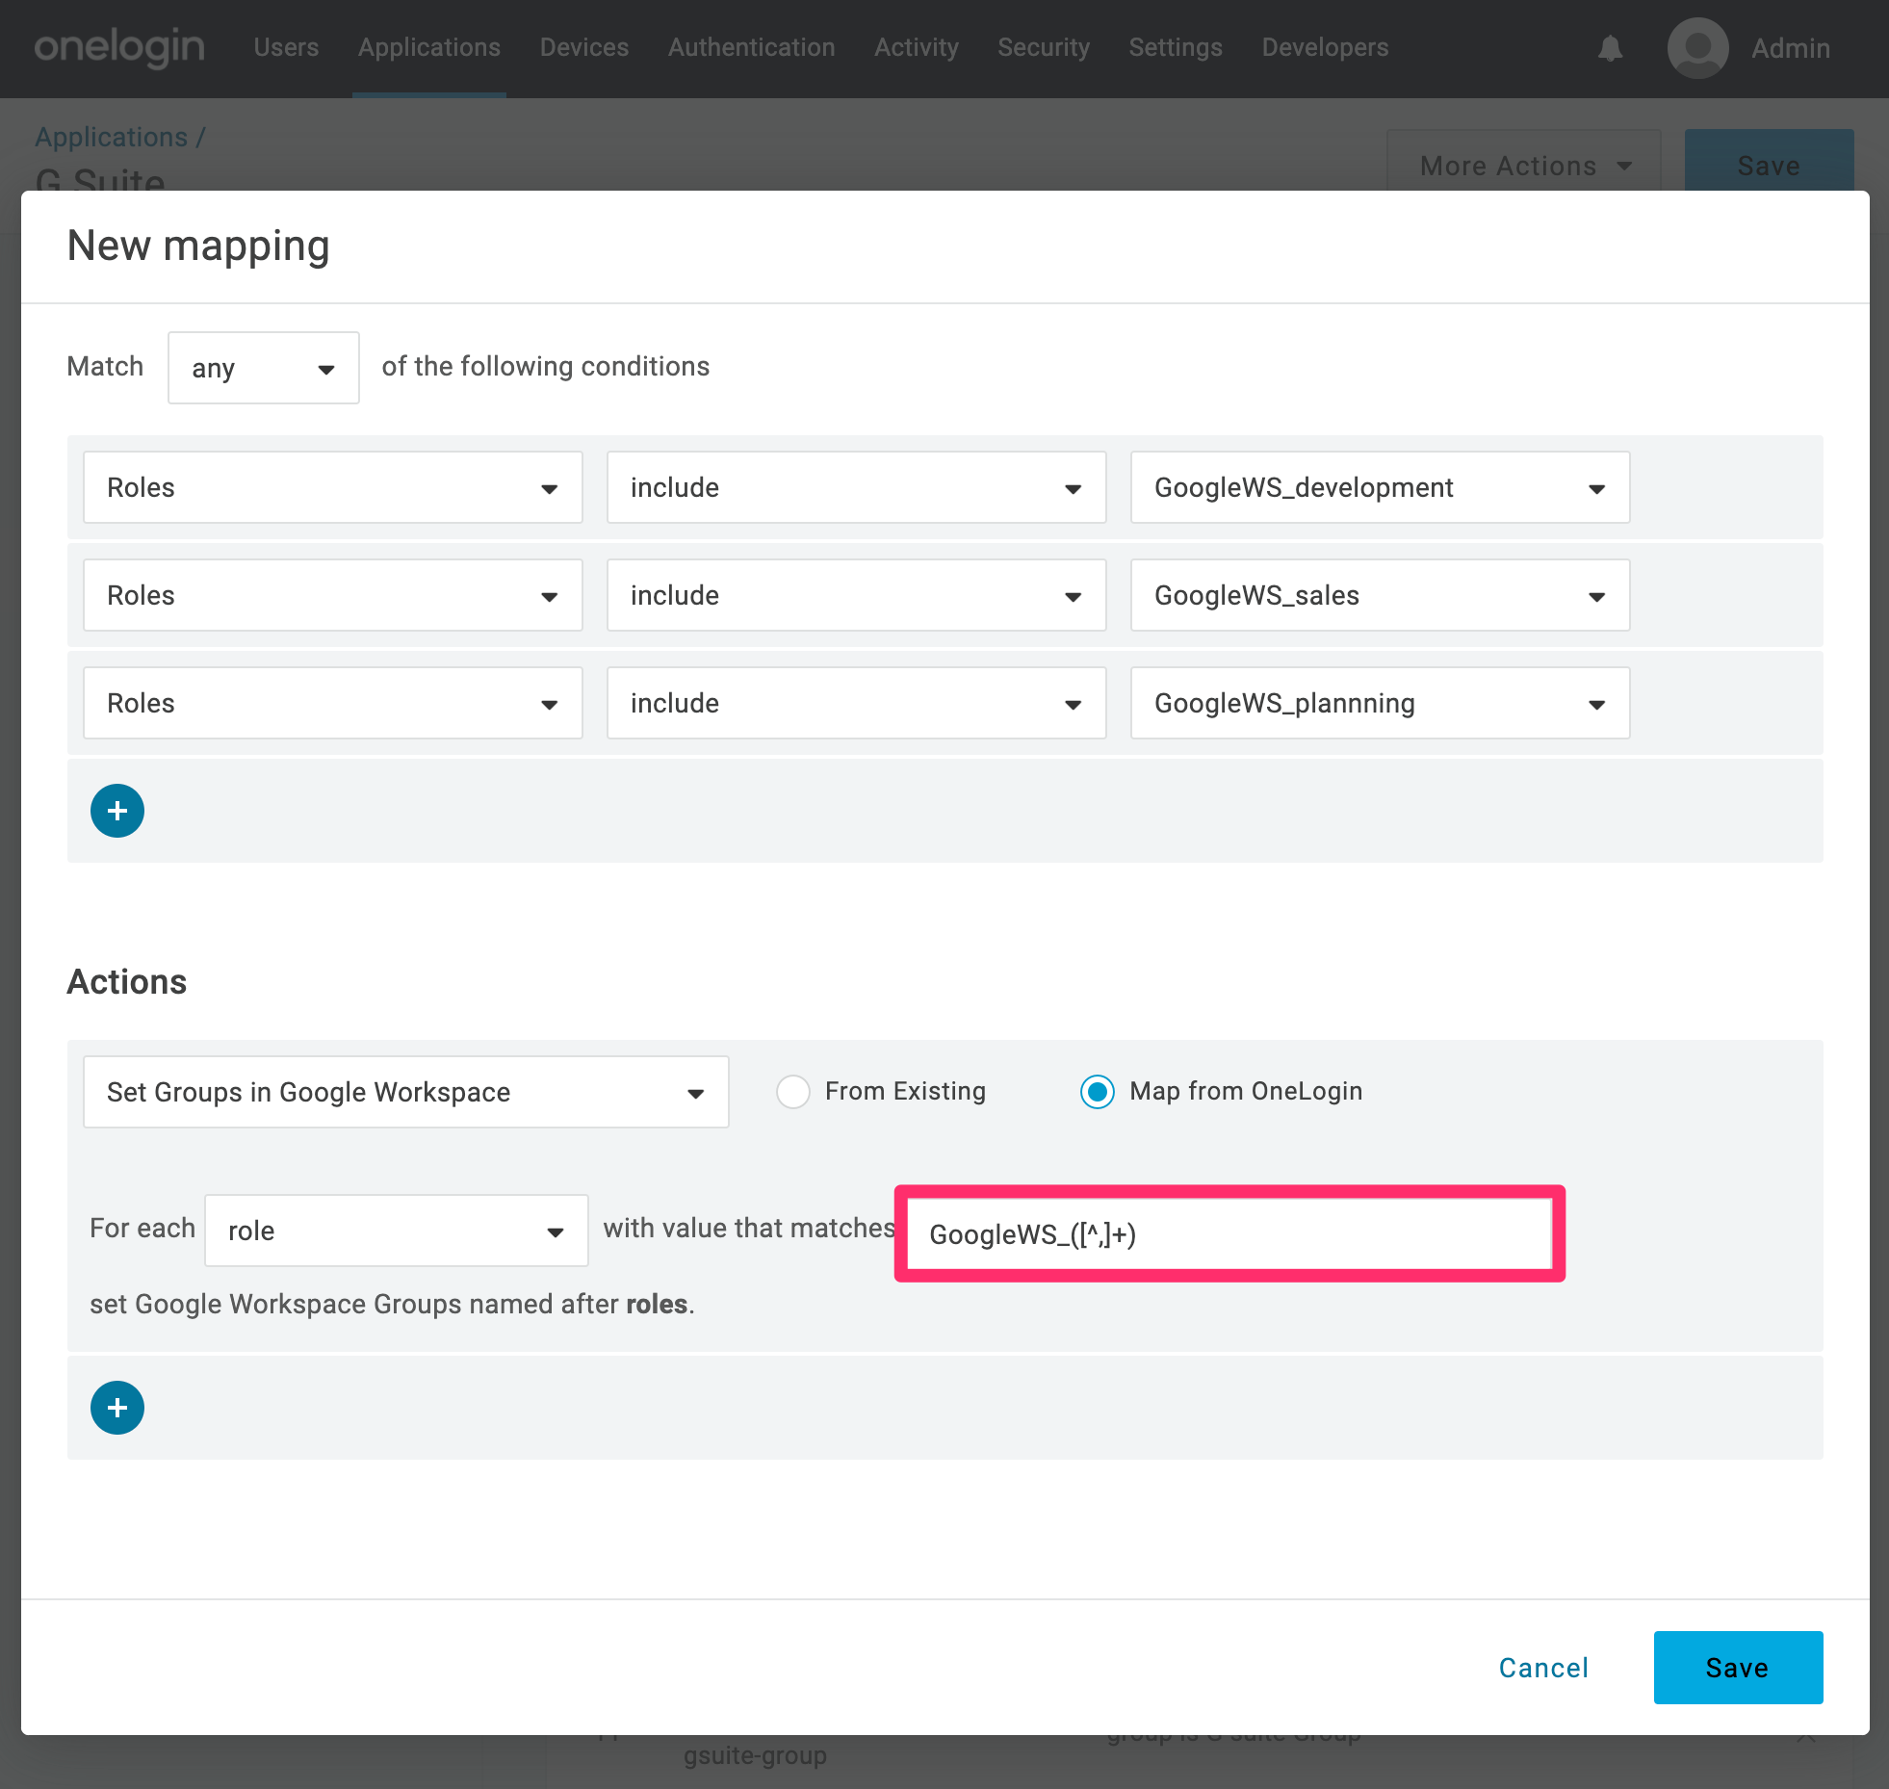The height and width of the screenshot is (1789, 1889).
Task: Open the For each role dropdown
Action: pos(397,1231)
